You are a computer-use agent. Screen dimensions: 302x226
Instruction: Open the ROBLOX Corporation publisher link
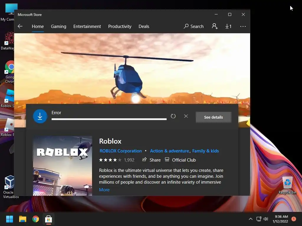click(x=121, y=151)
